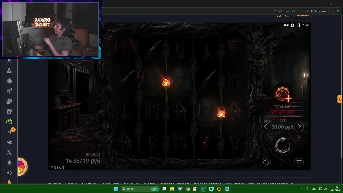Toggle turbo mode with the crossed swords icon
The image size is (343, 193).
pos(299,137)
